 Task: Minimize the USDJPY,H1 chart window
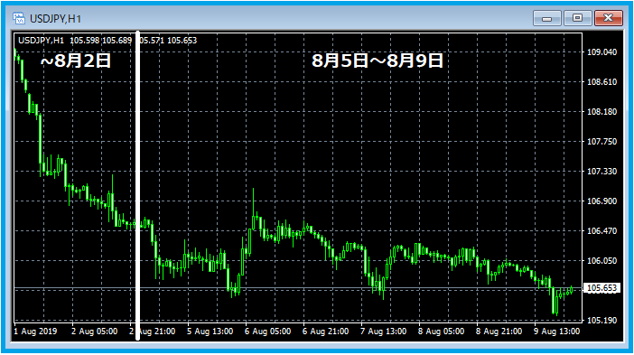pyautogui.click(x=546, y=18)
